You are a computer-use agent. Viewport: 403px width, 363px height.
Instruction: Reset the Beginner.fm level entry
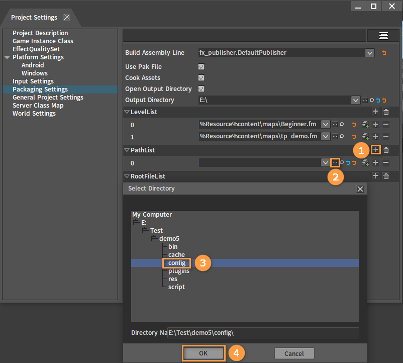click(x=354, y=124)
